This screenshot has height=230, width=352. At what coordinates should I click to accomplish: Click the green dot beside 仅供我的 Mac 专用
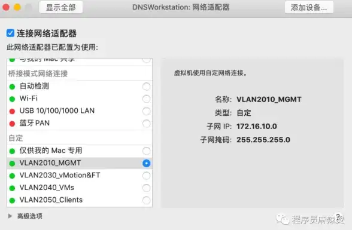[x=12, y=151]
